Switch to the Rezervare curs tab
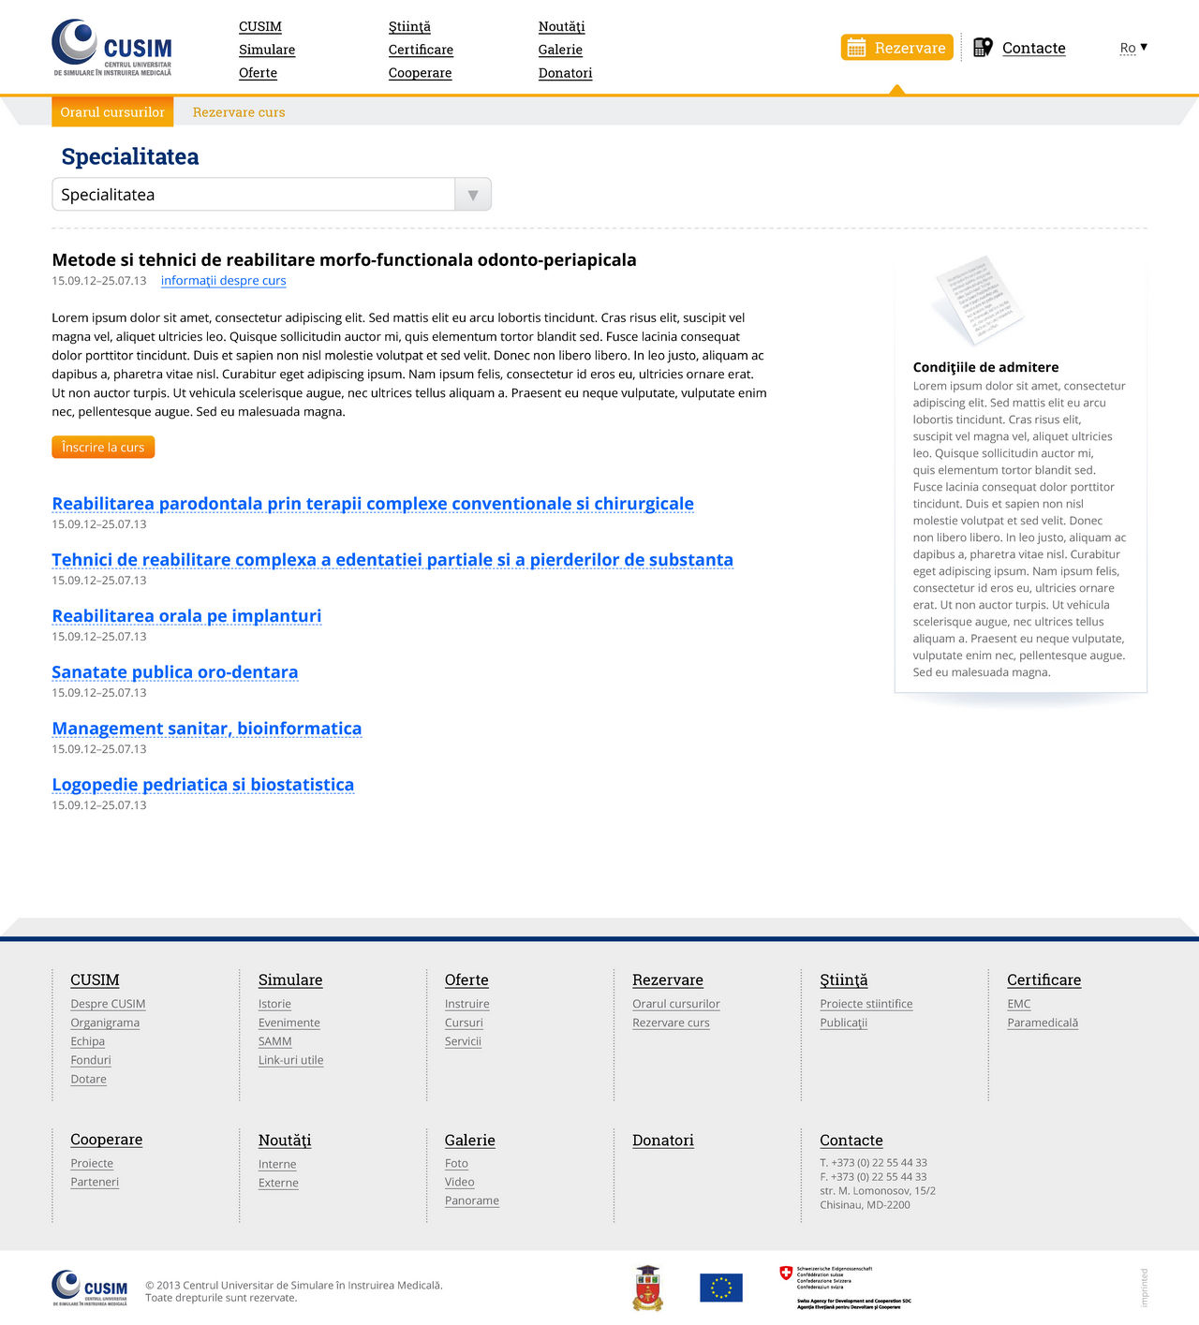Screen dimensions: 1199x1325 tap(239, 111)
